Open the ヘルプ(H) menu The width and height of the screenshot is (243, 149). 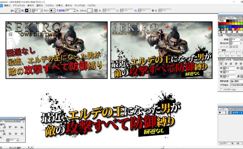tap(91, 6)
